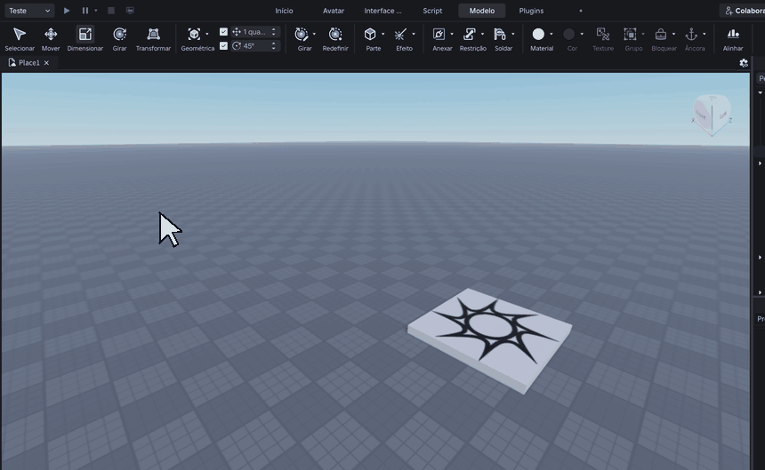Open the Teste mode dropdown
765x470 pixels.
[29, 11]
